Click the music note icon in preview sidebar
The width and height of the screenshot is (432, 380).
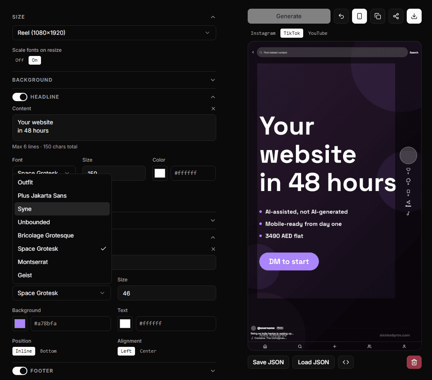coord(408,213)
